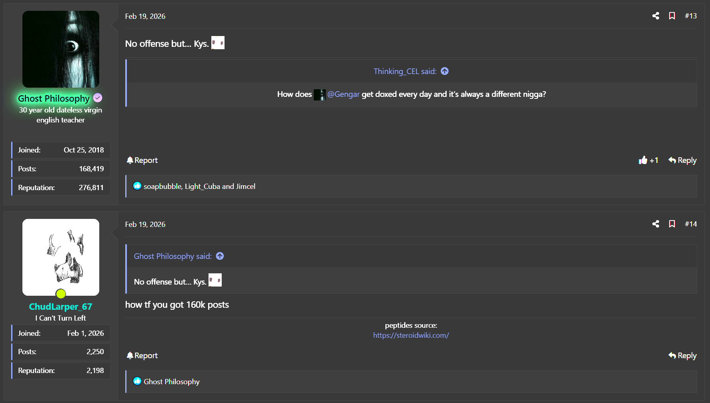Click the thumbs-up +1 on post #13
The height and width of the screenshot is (403, 710).
(648, 160)
